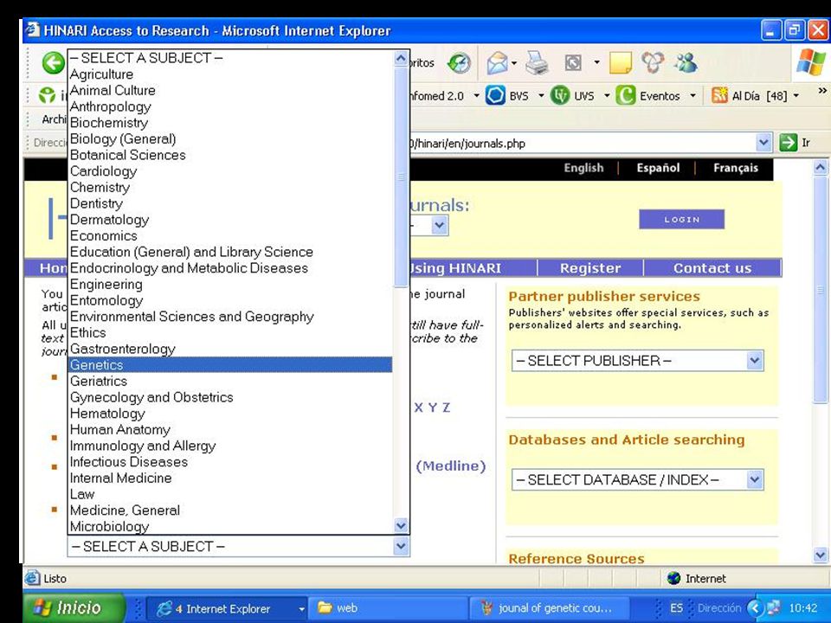831x623 pixels.
Task: Expand the Al Día [48] dropdown arrow
Action: [x=796, y=96]
